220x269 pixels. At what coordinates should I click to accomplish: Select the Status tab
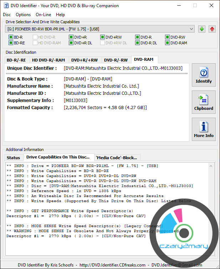pyautogui.click(x=14, y=157)
